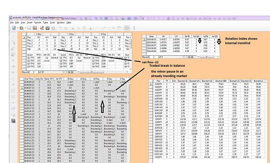Screen dimensions: 270x163
Task: Click the 'LO' column header
Action: [x=176, y=36]
